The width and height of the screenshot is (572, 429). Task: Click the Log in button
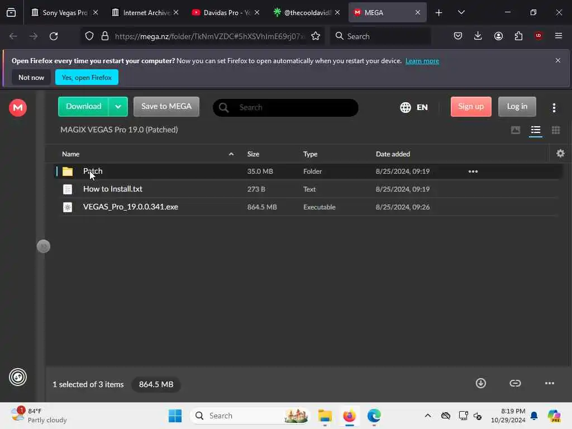517,107
